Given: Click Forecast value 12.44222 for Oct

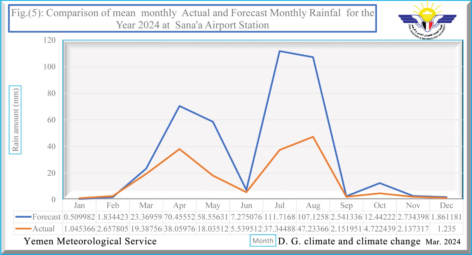Looking at the screenshot, I should (380, 217).
